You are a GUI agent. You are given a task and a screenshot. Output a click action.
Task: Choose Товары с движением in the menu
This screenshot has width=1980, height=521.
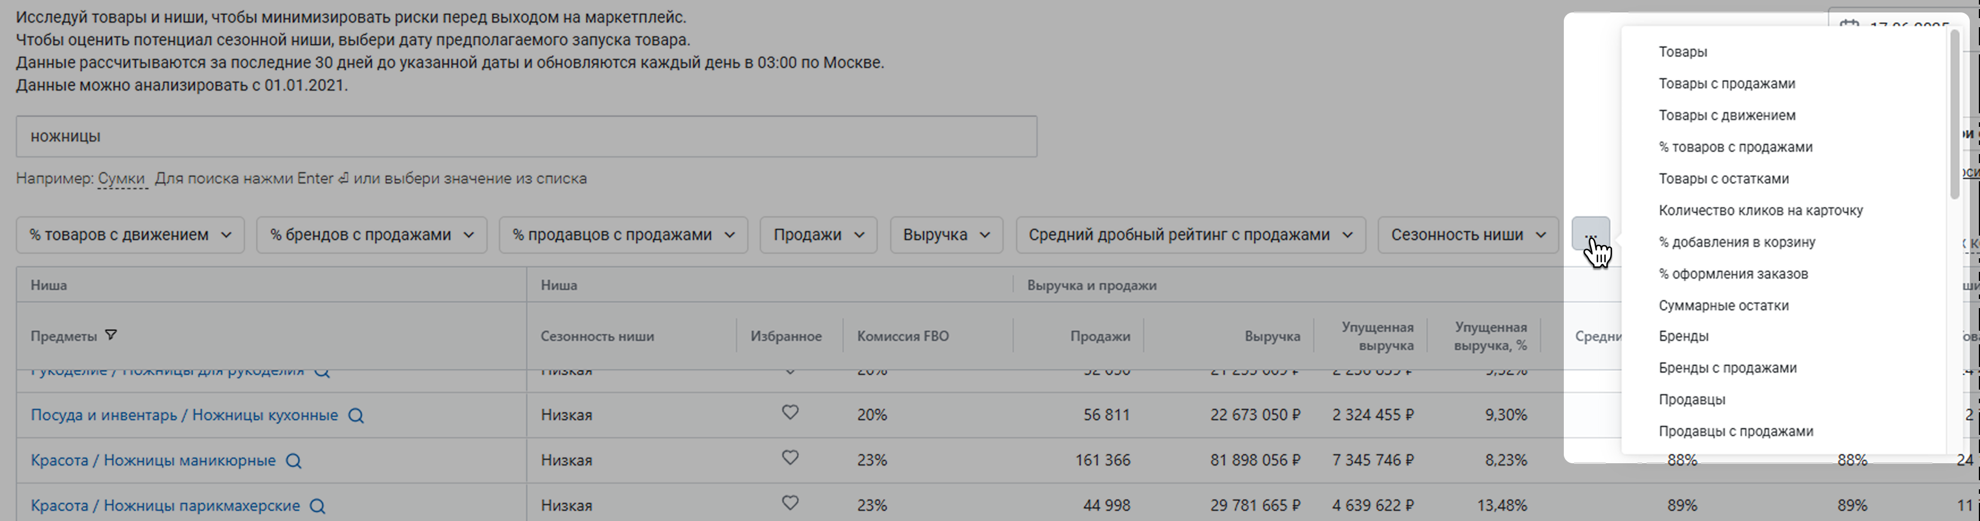[x=1727, y=115]
